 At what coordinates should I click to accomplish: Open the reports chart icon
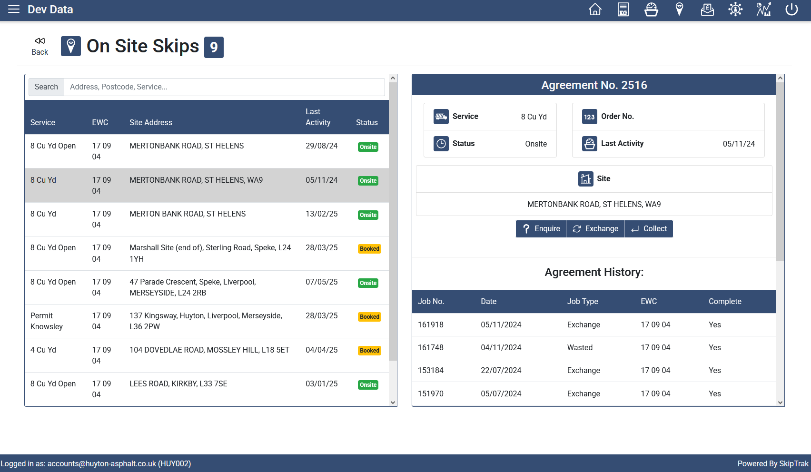(763, 10)
